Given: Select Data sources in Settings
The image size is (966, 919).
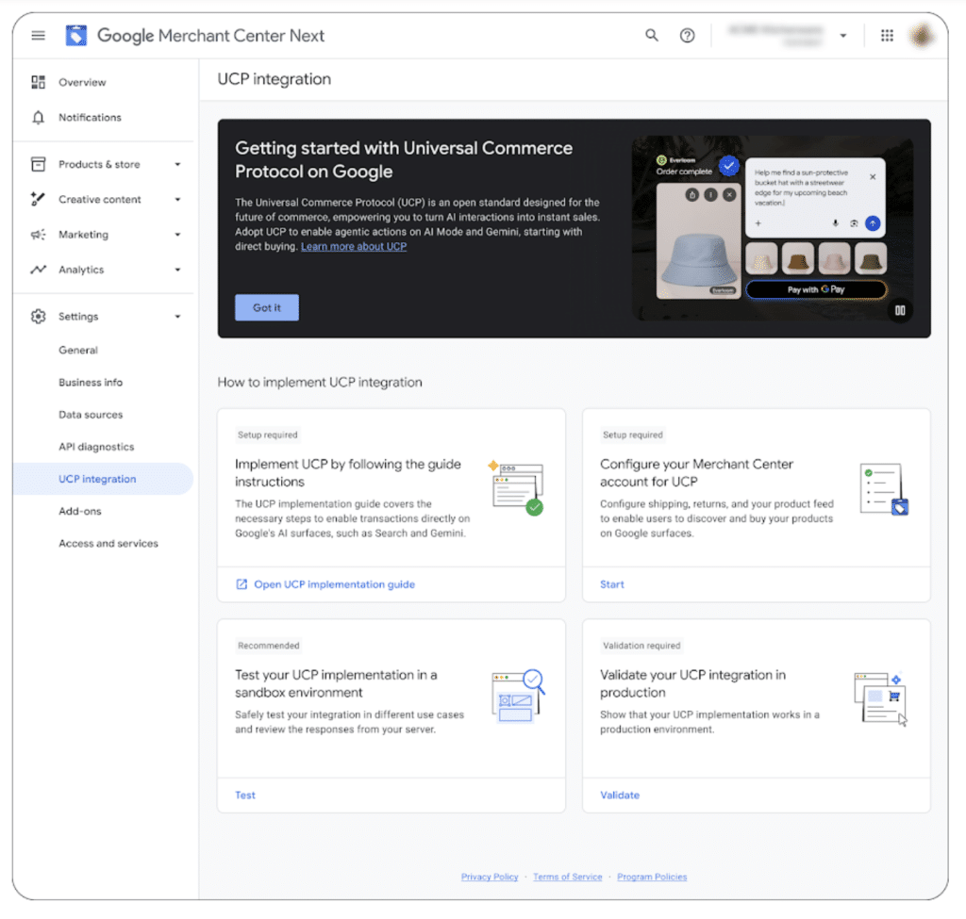Looking at the screenshot, I should click(x=91, y=415).
